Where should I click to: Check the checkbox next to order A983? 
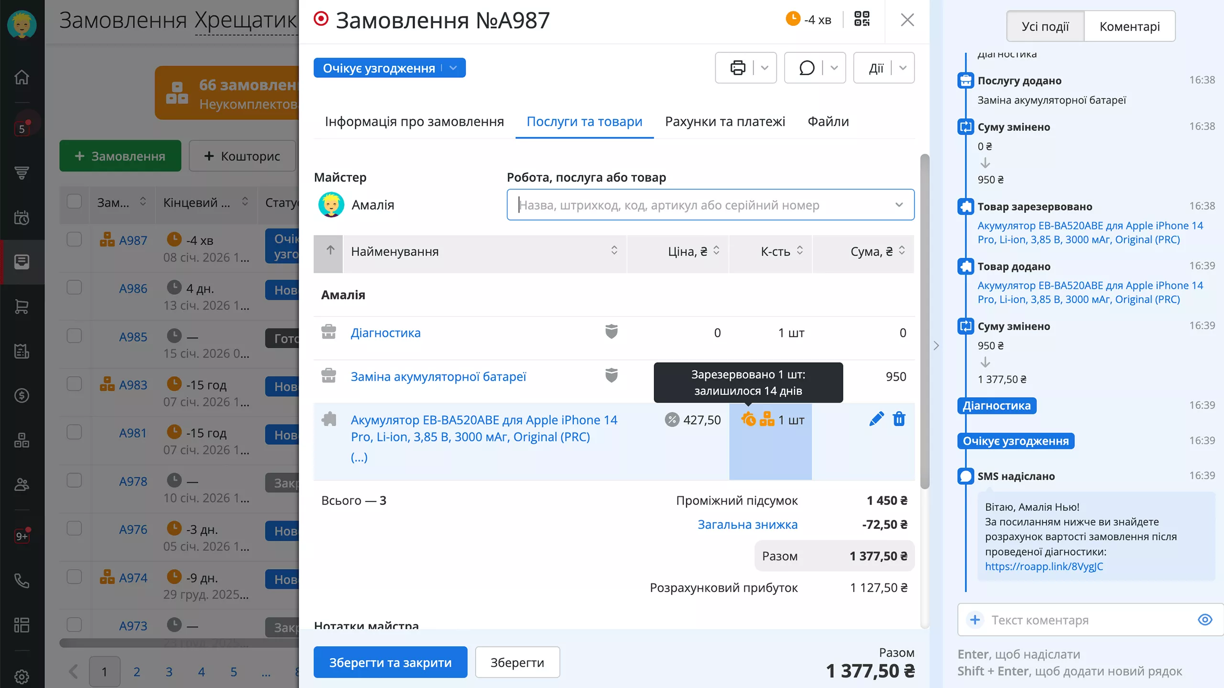click(x=74, y=384)
